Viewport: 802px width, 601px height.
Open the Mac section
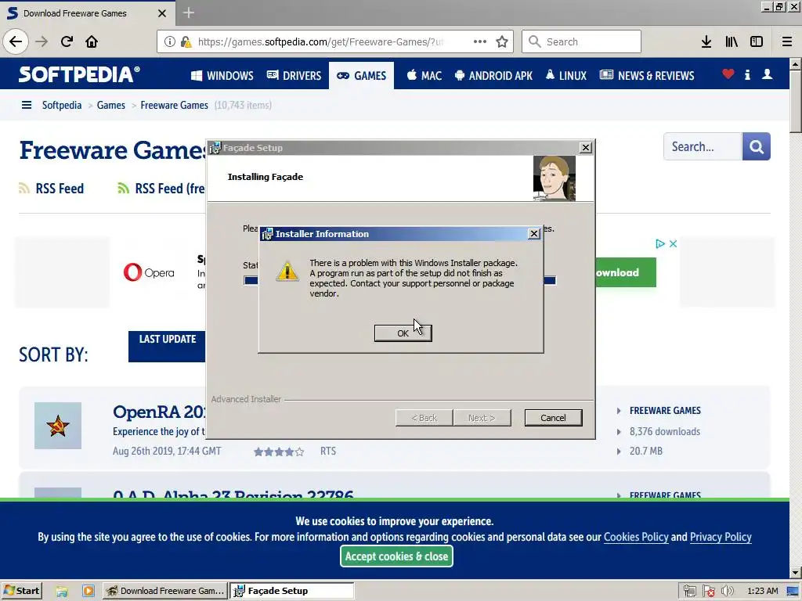tap(424, 76)
